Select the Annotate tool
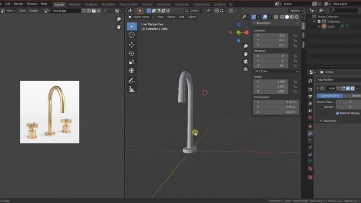 click(x=131, y=80)
